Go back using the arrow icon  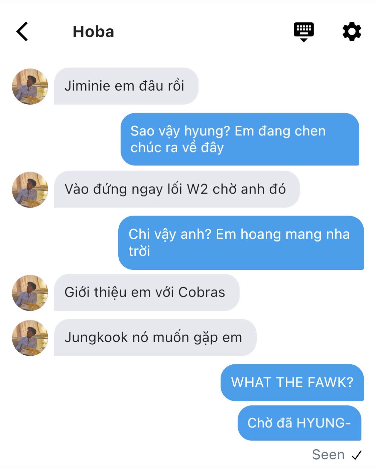pyautogui.click(x=22, y=32)
